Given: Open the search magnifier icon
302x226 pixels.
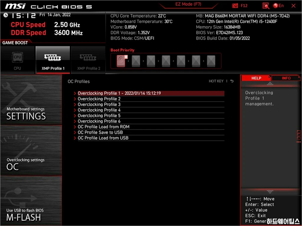Looking at the screenshot, I should (x=266, y=6).
